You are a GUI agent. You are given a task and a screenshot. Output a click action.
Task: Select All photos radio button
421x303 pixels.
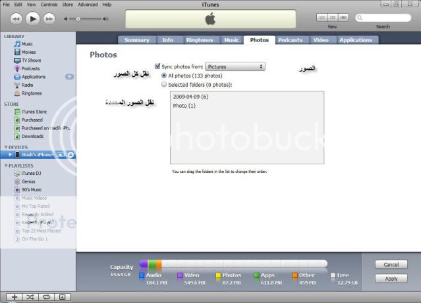(164, 76)
